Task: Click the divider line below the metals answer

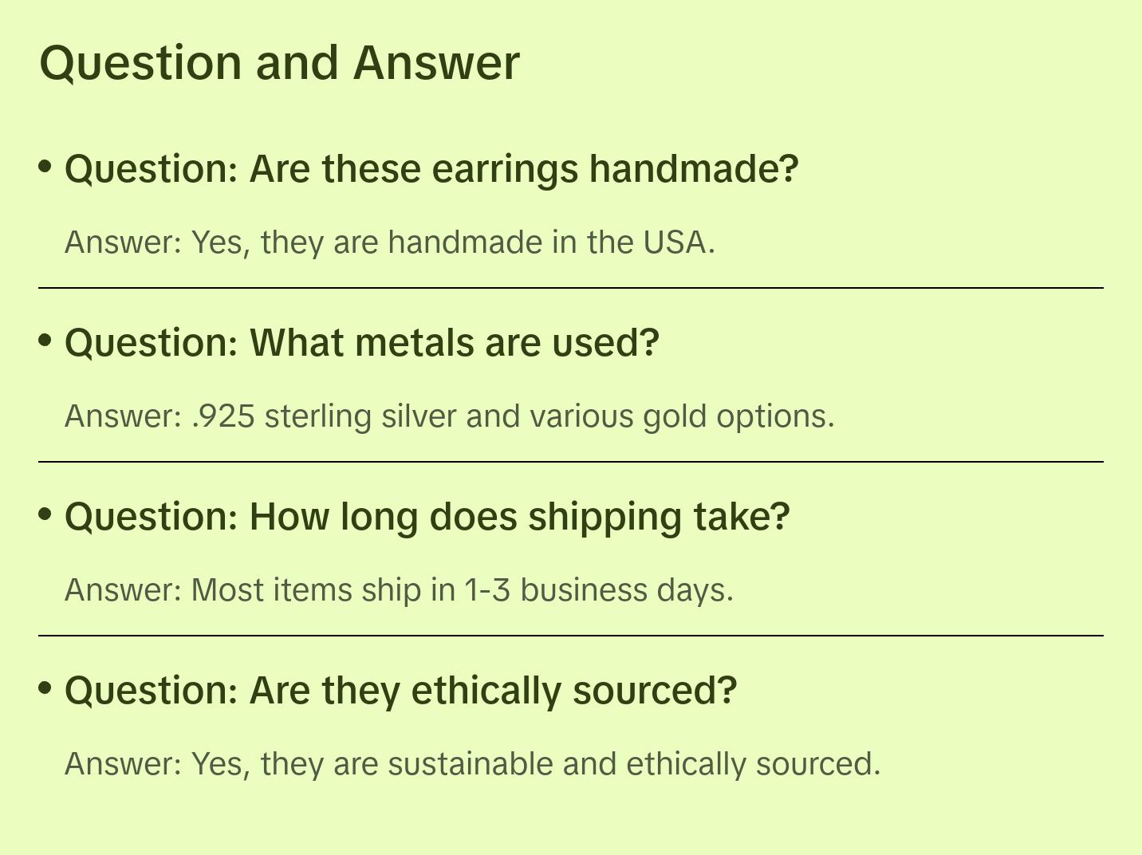Action: (571, 462)
